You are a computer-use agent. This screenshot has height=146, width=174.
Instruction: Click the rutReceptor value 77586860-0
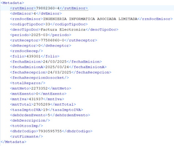[x=52, y=40]
